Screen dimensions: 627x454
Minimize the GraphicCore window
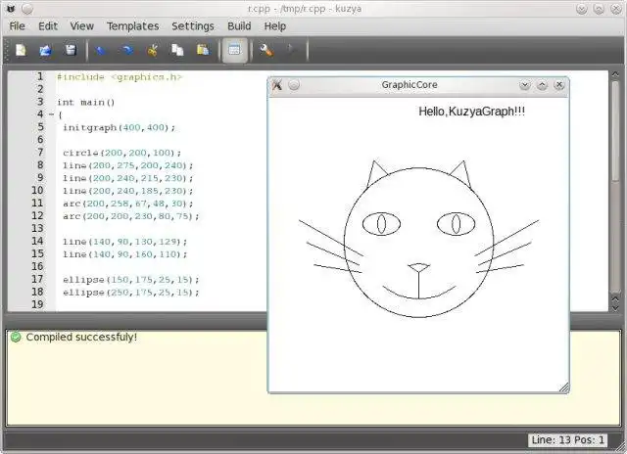(525, 85)
